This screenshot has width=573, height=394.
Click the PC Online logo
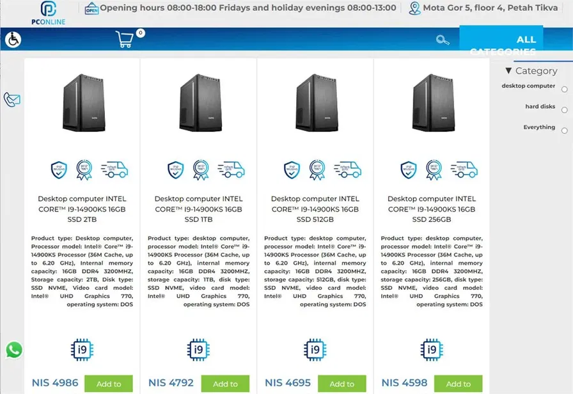[48, 13]
